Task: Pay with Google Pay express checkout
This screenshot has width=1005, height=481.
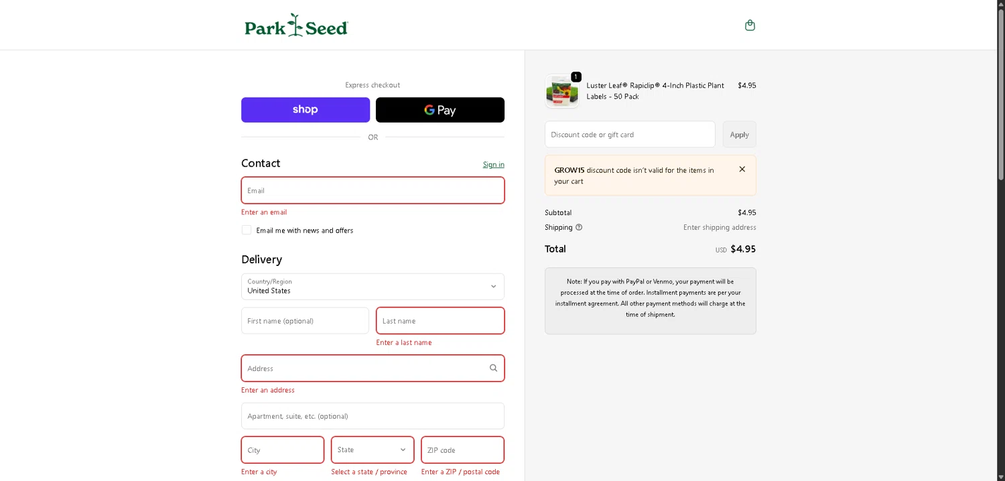Action: (440, 110)
